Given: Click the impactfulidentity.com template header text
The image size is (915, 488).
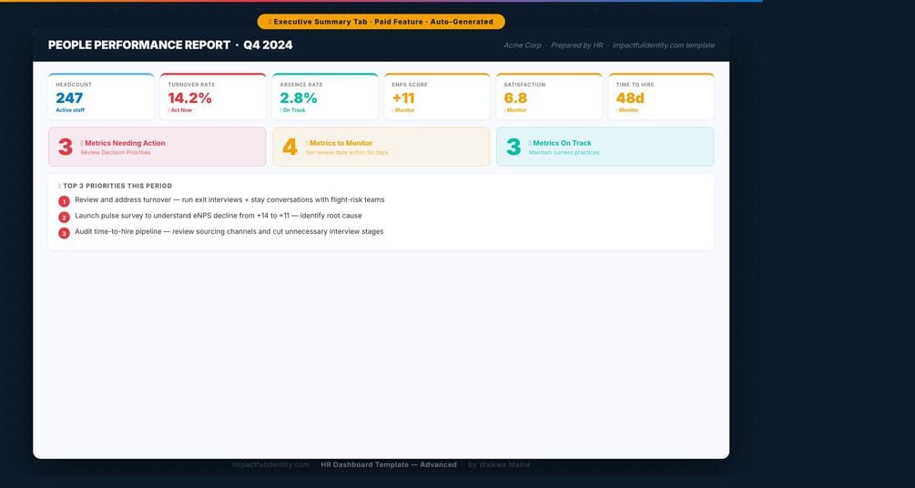Looking at the screenshot, I should tap(664, 45).
